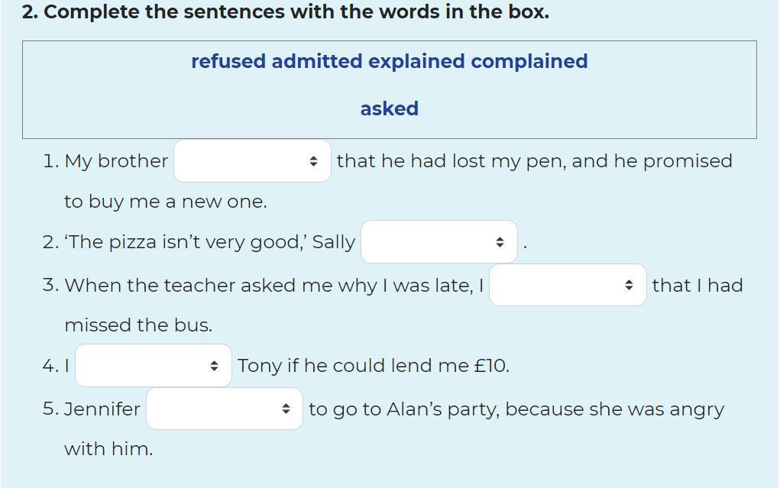Click the word "refused" in the box
Screen dimensions: 780x488
[x=228, y=61]
